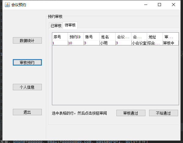Click the 预约ID column header
The width and height of the screenshot is (183, 143).
(76, 37)
